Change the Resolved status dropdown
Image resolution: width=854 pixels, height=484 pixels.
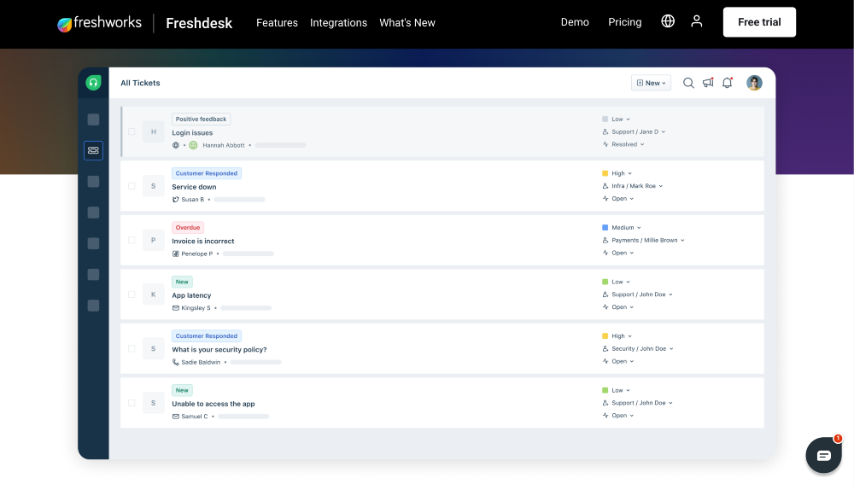click(623, 144)
